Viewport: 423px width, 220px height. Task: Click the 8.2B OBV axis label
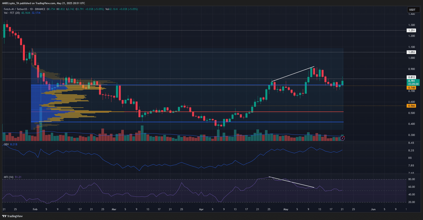click(411, 151)
